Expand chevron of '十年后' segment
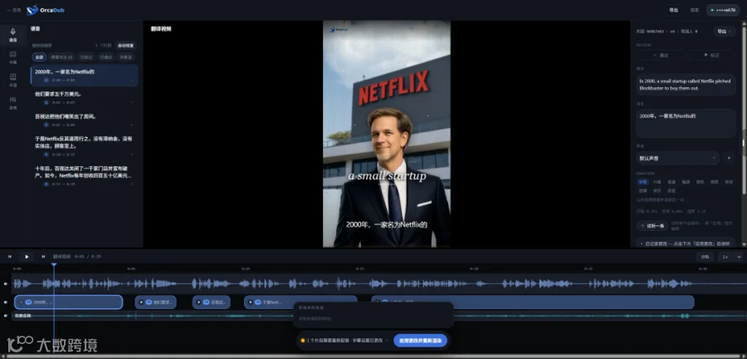747x359 pixels. (x=131, y=184)
